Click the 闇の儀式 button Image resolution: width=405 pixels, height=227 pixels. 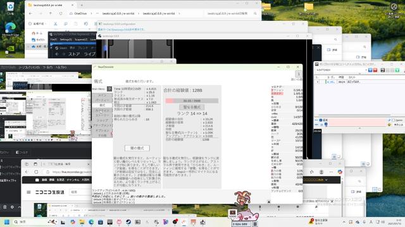tap(137, 148)
